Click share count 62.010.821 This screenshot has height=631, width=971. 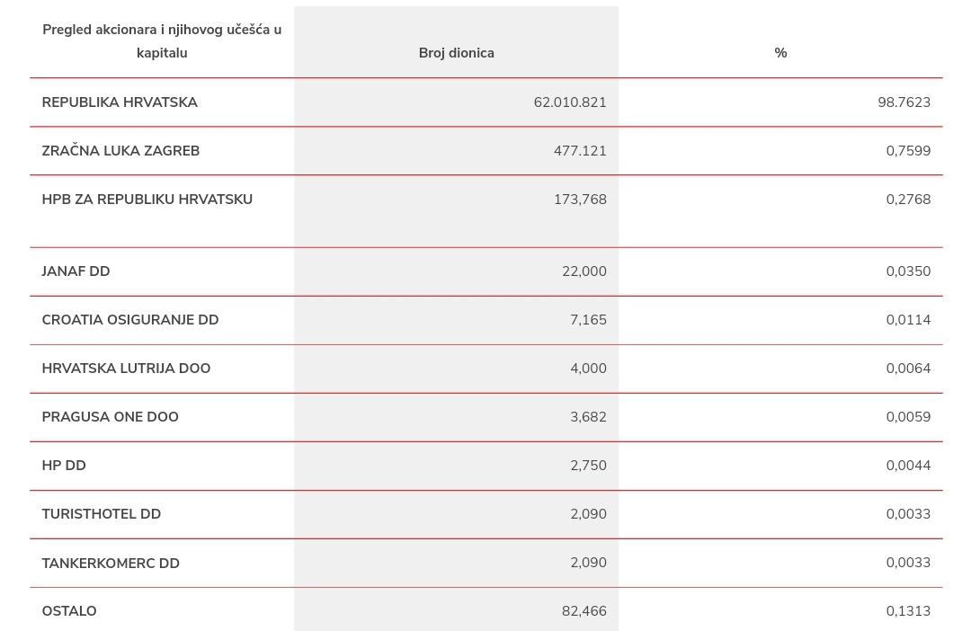coord(570,102)
